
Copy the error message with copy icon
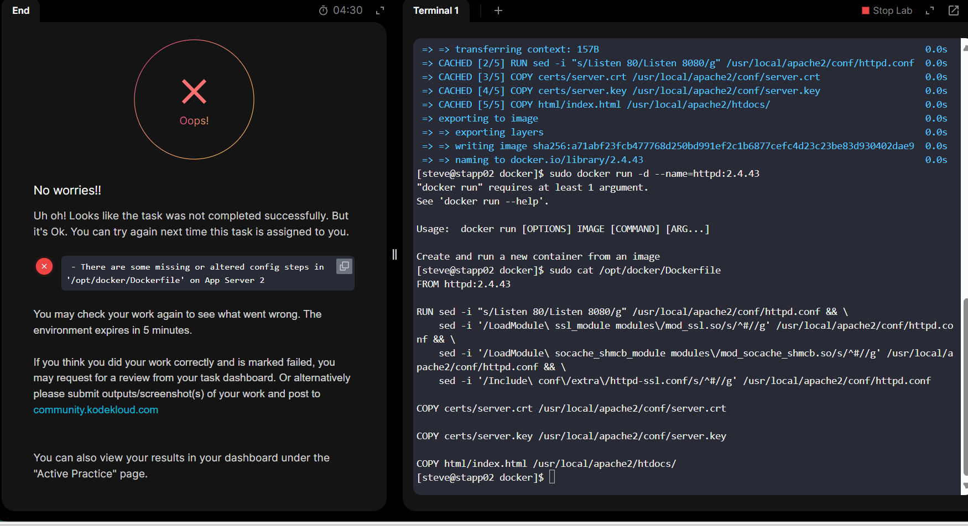344,266
